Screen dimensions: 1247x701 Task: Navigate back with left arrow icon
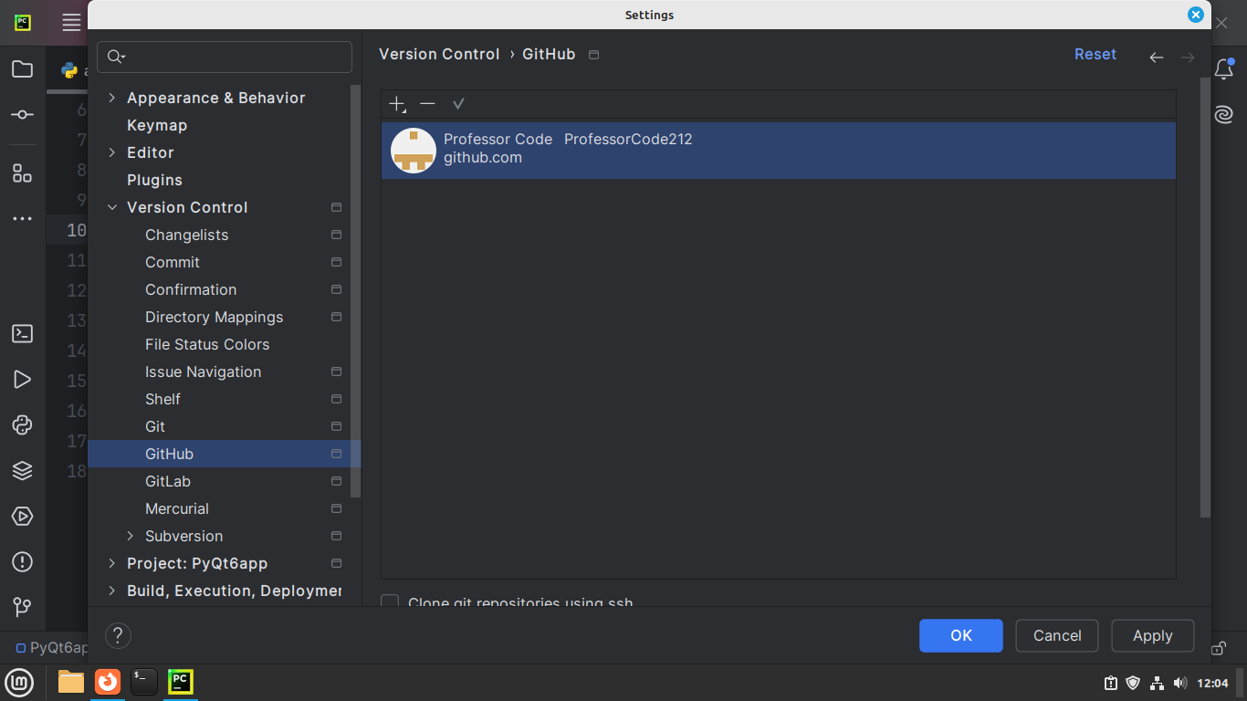click(x=1157, y=58)
